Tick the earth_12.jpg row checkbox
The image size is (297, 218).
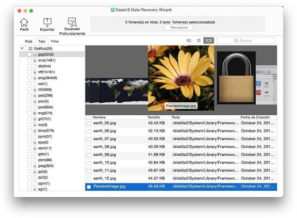point(89,179)
